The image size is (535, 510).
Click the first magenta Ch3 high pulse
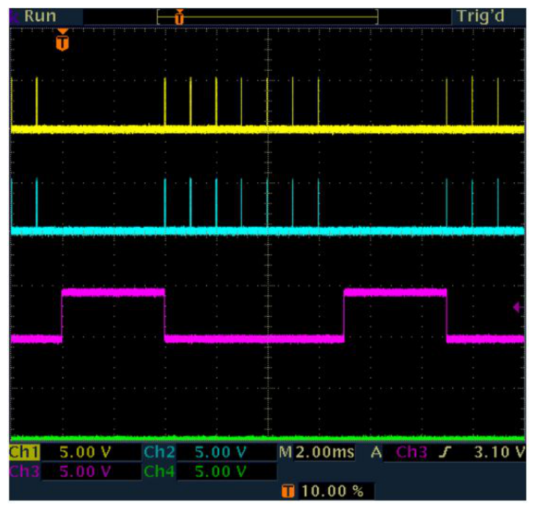click(x=113, y=292)
